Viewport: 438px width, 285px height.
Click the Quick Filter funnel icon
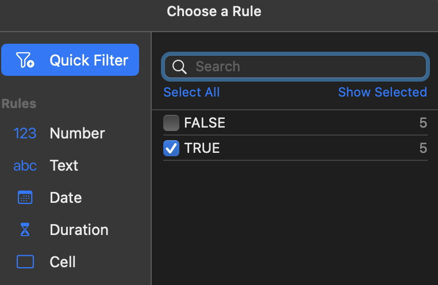[x=25, y=60]
